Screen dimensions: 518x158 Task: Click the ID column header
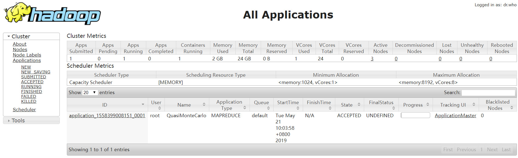[107, 105]
